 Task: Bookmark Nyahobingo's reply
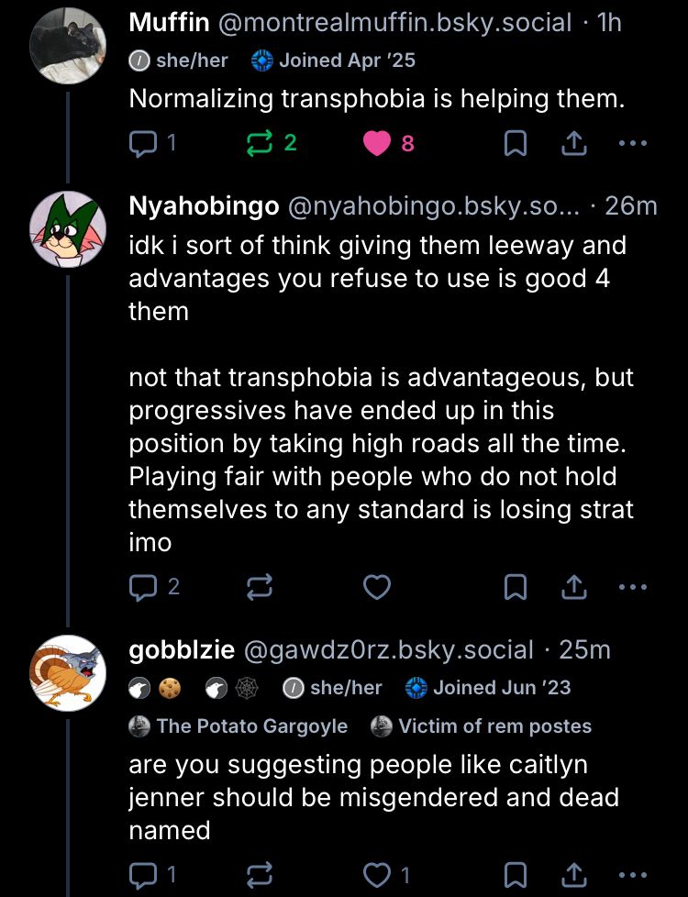(x=516, y=587)
